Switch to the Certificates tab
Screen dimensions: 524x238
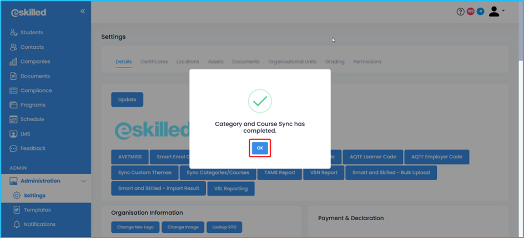click(x=154, y=61)
